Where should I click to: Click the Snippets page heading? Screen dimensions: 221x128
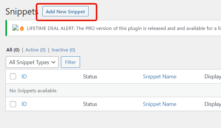(x=22, y=12)
